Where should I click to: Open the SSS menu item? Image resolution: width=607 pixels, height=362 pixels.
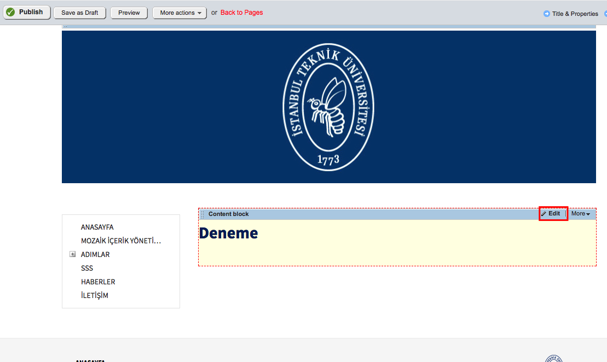coord(87,268)
